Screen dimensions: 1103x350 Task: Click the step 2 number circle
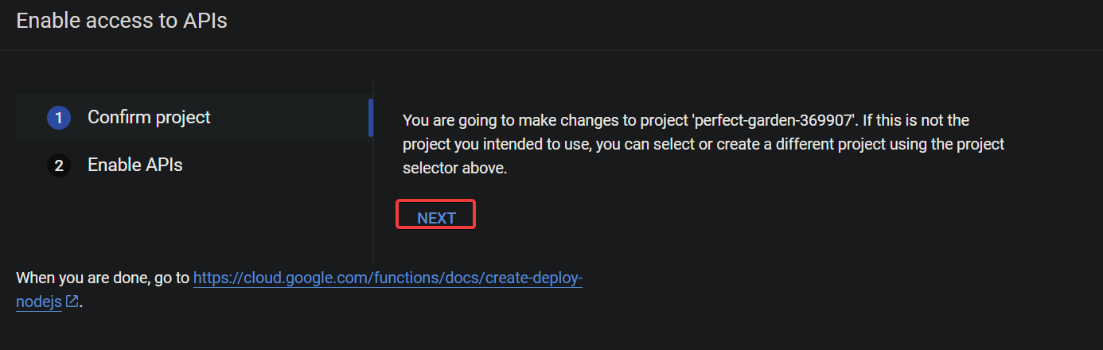[x=59, y=165]
